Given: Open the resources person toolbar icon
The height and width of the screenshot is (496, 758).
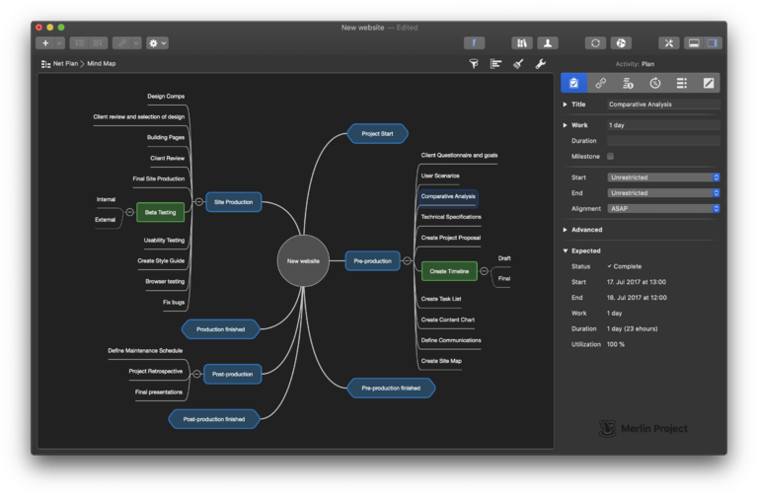Looking at the screenshot, I should [x=548, y=43].
